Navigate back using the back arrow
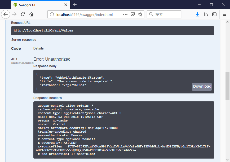The width and height of the screenshot is (230, 162). (6, 14)
